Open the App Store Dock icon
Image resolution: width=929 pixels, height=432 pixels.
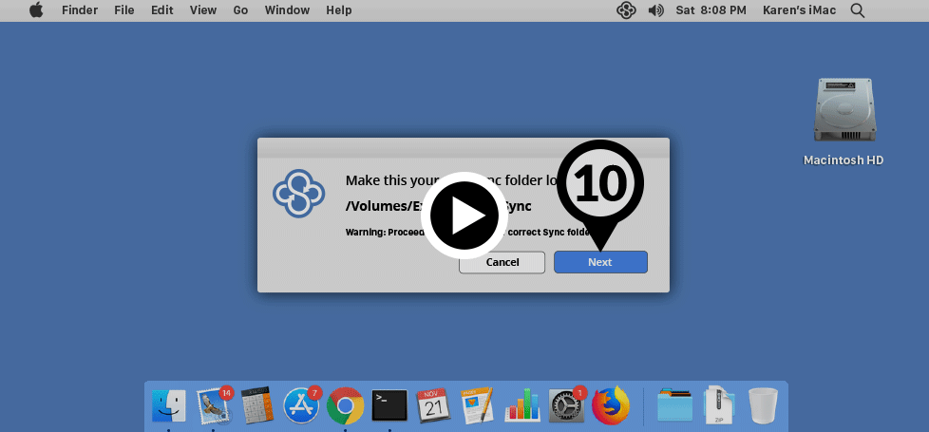[x=301, y=405]
